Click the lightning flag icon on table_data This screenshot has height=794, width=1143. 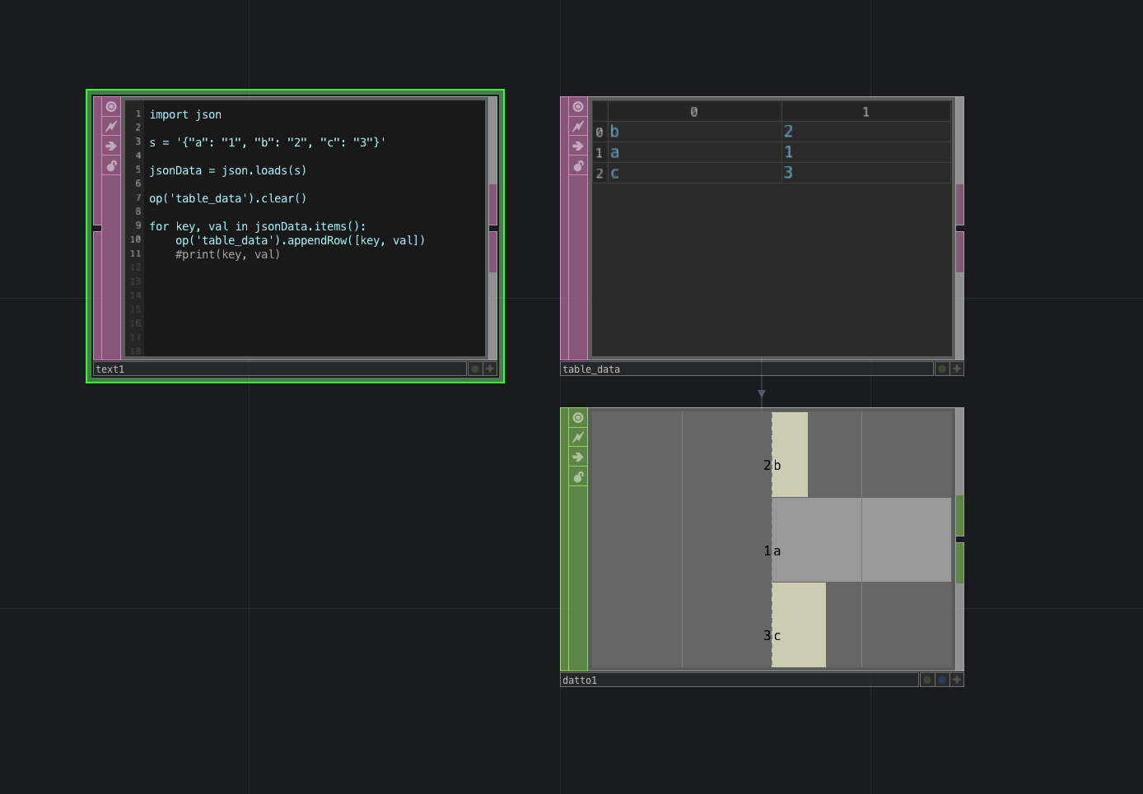click(x=578, y=126)
